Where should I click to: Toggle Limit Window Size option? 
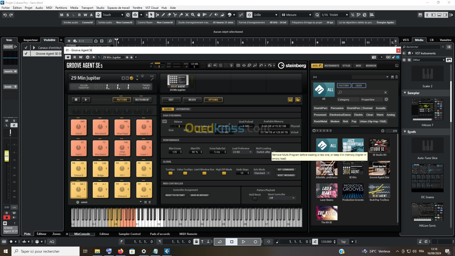pos(204,173)
